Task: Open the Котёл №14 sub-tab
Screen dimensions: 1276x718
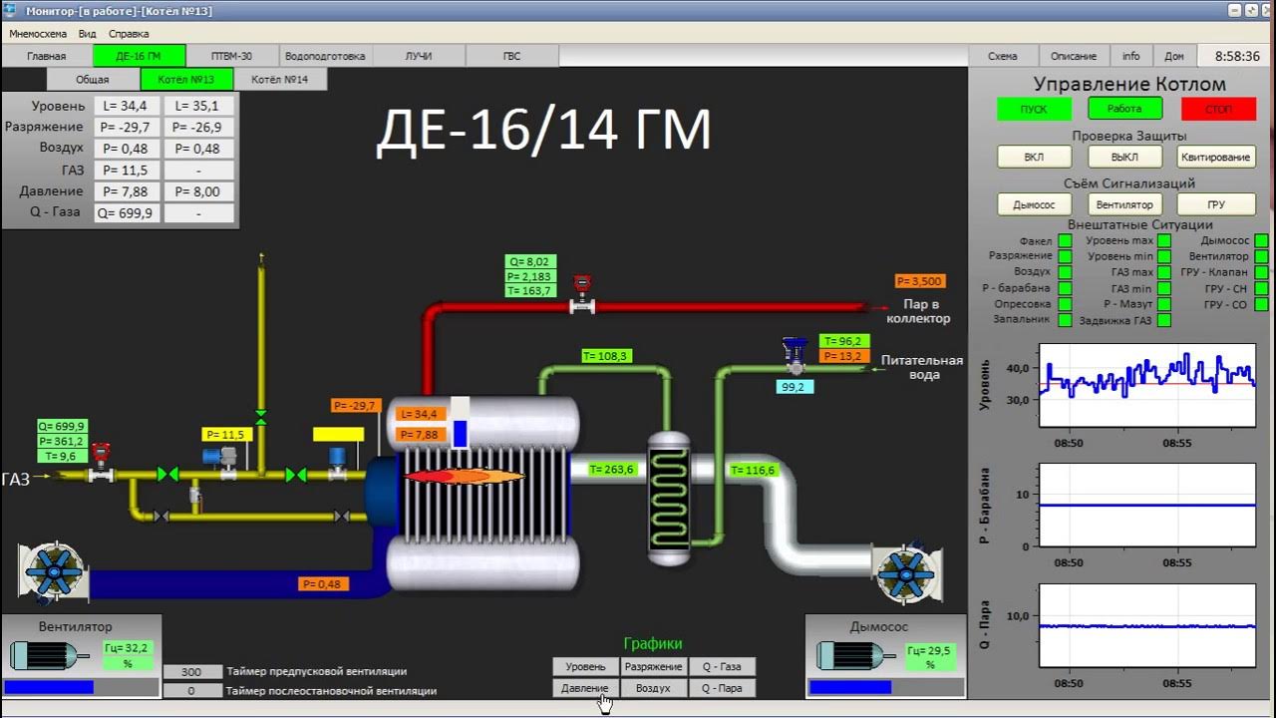Action: [280, 79]
